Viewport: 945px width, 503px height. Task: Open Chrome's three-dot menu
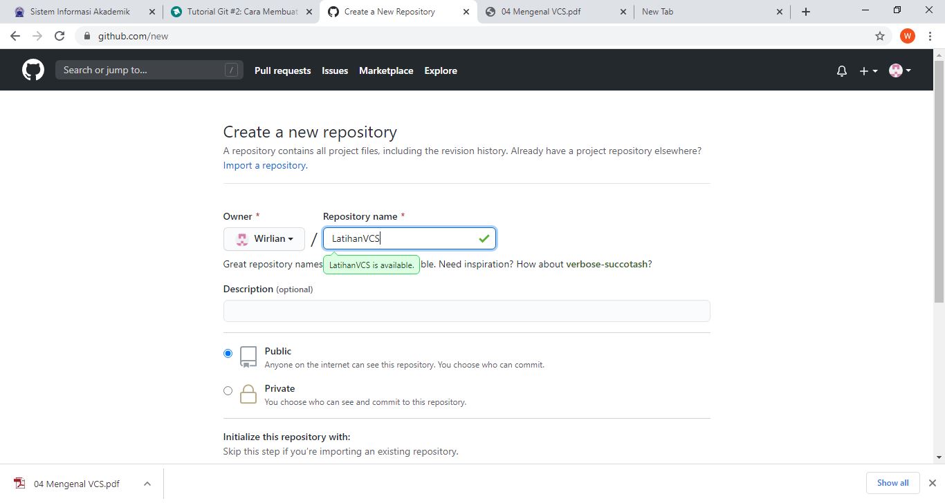point(930,35)
